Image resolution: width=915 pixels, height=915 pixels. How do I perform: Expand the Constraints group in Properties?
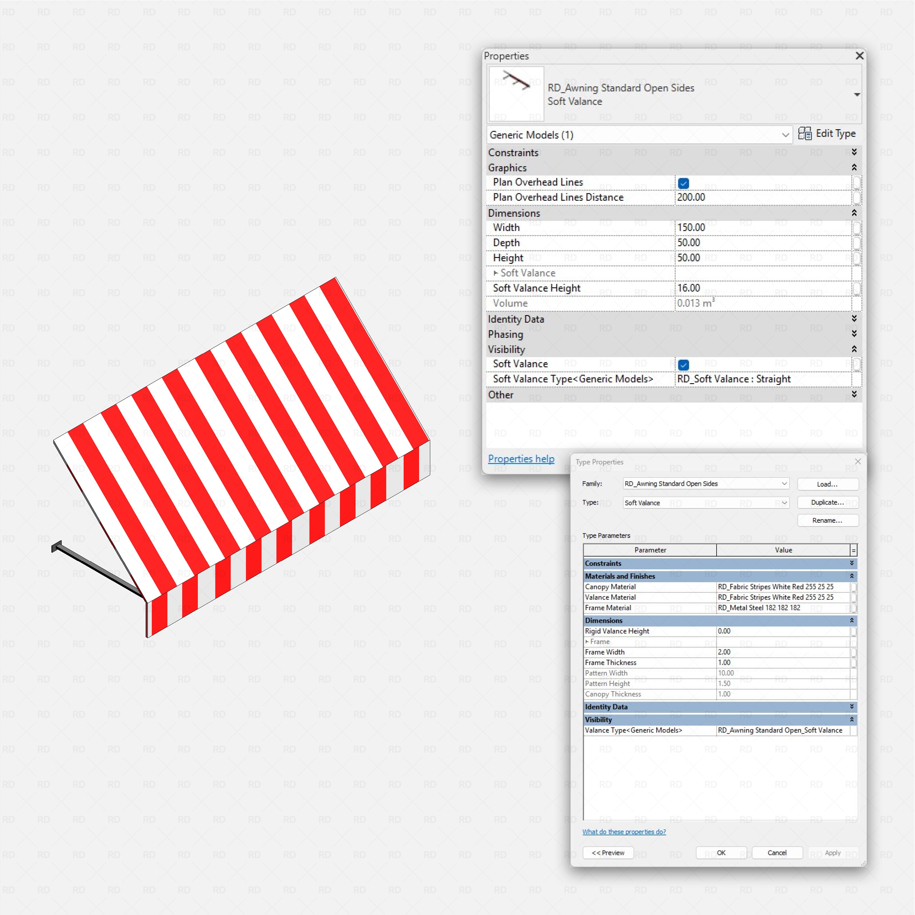coord(854,152)
